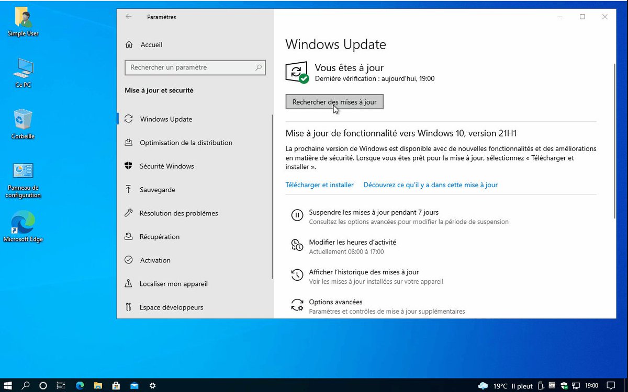Open the Sécurité Windows shield icon
The width and height of the screenshot is (628, 392).
point(128,166)
